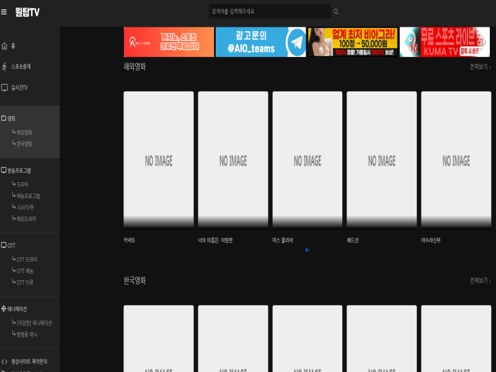Open OTT 드라마 submenu item
Viewport: 496px width, 372px height.
pos(27,259)
